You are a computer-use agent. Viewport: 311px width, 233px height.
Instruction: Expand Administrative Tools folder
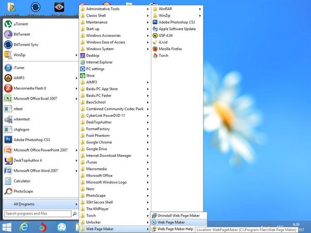[x=115, y=9]
